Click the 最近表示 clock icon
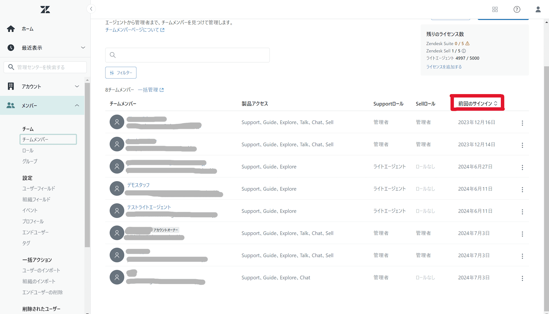The image size is (549, 314). click(11, 48)
